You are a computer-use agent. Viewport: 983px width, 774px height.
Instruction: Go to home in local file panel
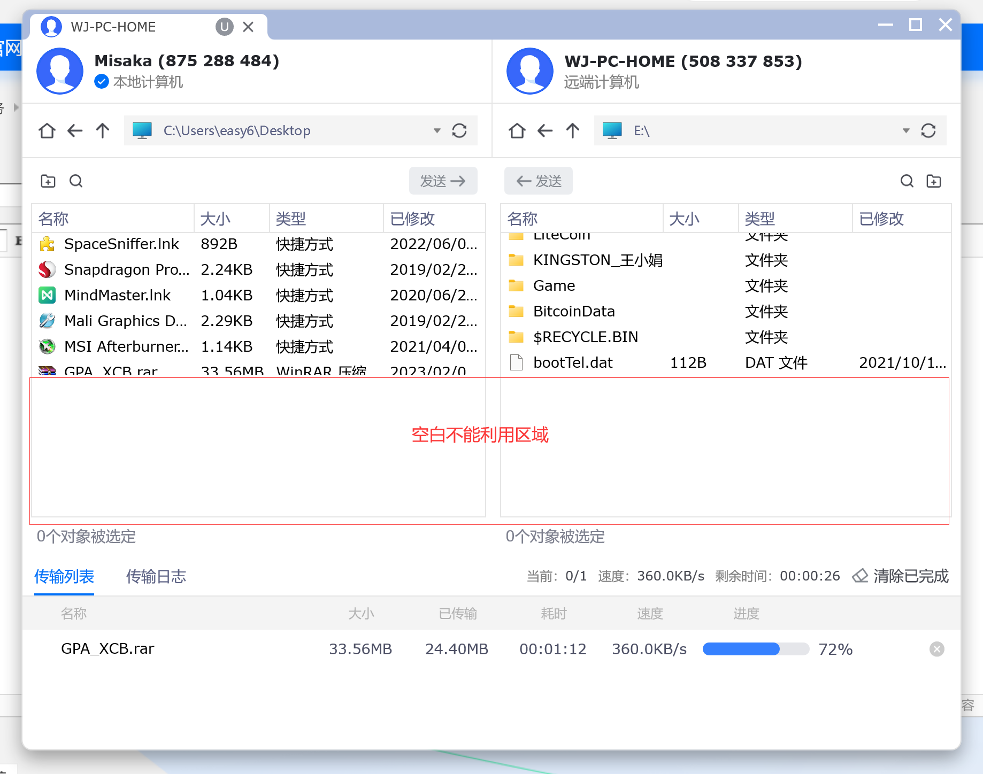[x=47, y=131]
